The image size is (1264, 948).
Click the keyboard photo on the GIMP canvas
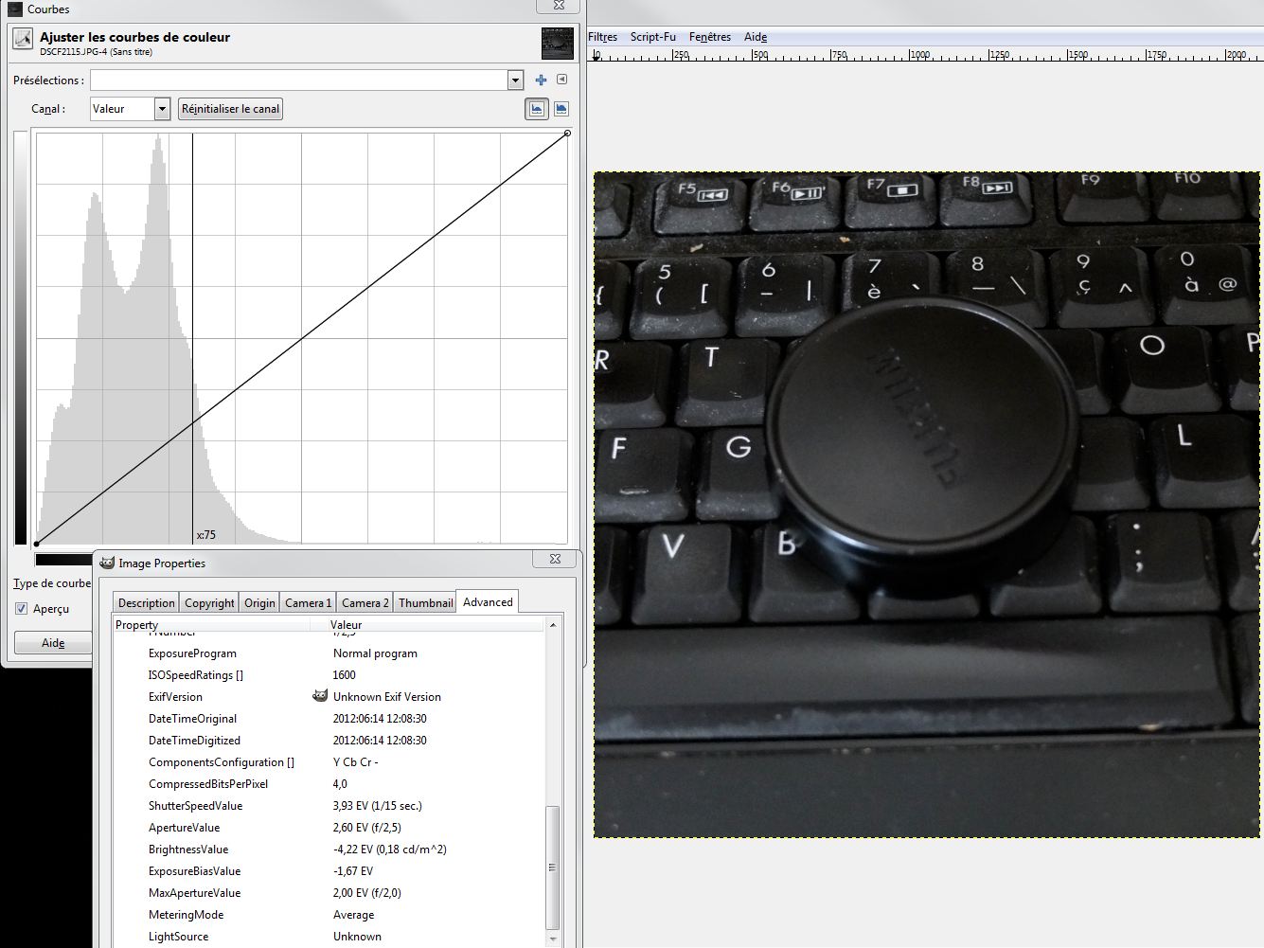coord(927,504)
